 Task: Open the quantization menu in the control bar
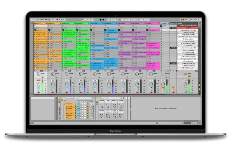pos(62,19)
